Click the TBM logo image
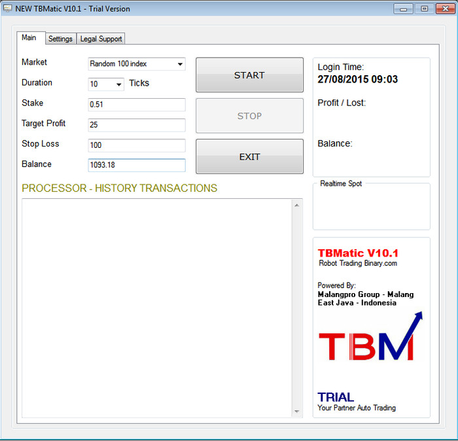 coord(370,336)
